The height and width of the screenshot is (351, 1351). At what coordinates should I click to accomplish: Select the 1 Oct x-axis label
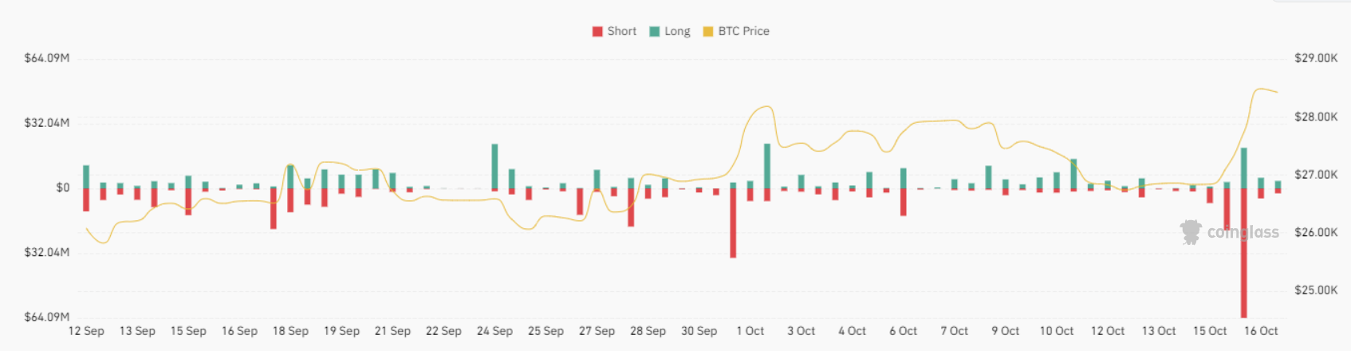(x=750, y=331)
